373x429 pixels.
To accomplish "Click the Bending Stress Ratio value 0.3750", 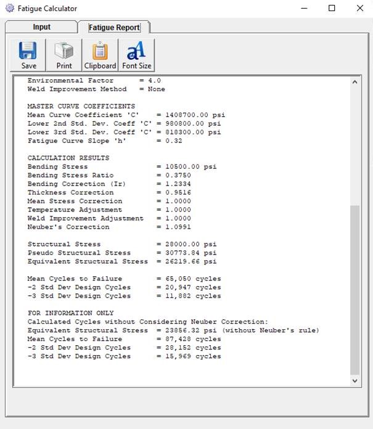I will click(x=178, y=175).
